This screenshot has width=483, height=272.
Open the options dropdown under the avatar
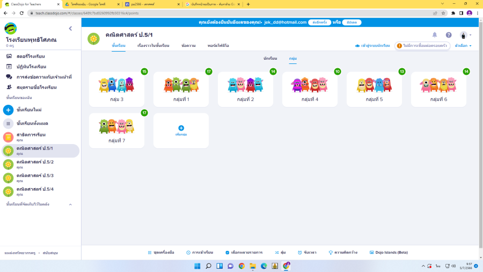click(x=463, y=46)
